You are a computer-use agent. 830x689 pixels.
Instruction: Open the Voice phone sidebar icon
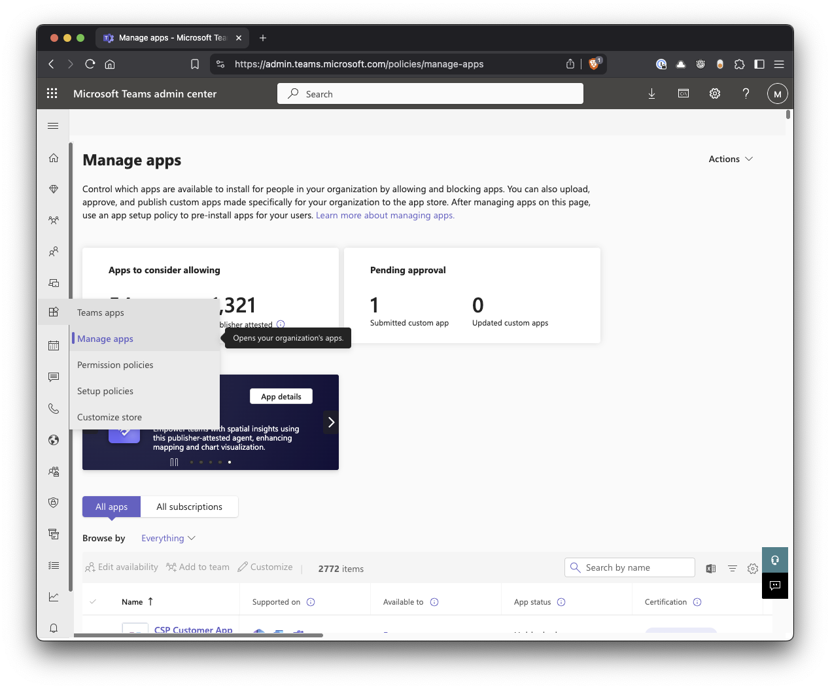54,409
